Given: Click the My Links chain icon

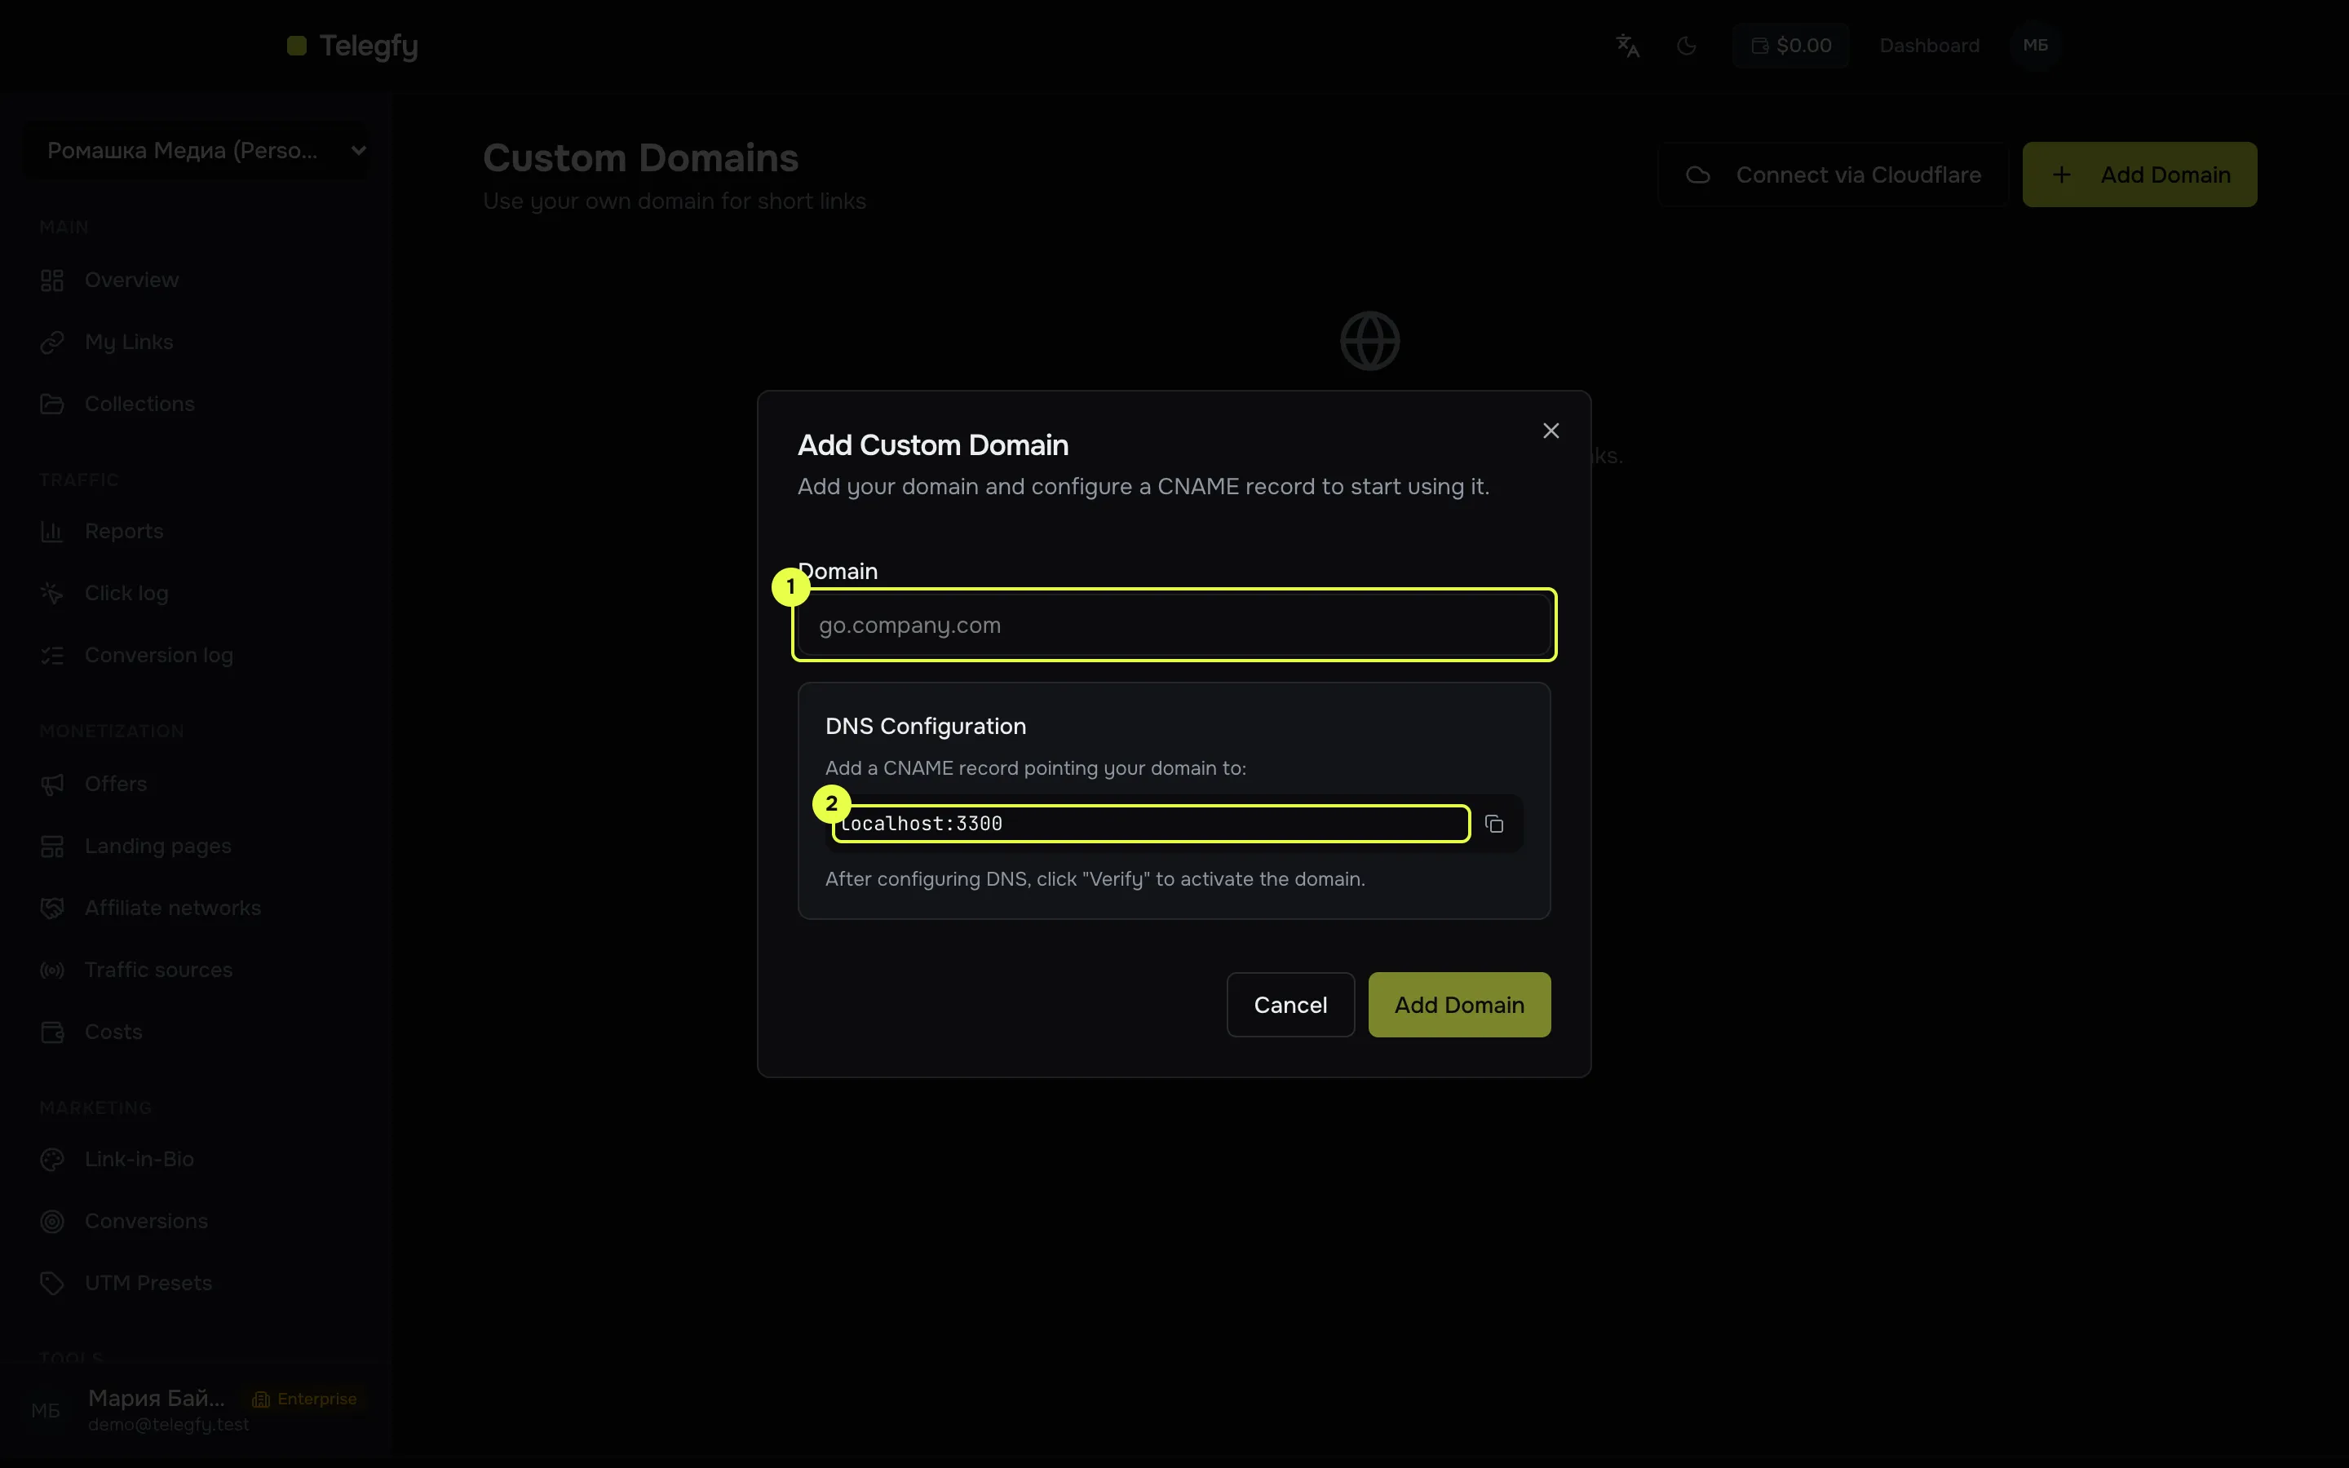Looking at the screenshot, I should [52, 342].
